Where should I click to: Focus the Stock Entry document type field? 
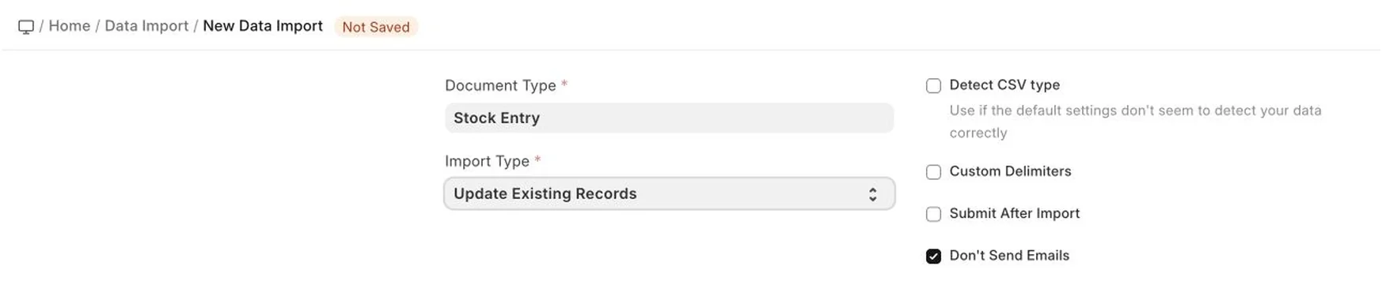click(x=669, y=118)
